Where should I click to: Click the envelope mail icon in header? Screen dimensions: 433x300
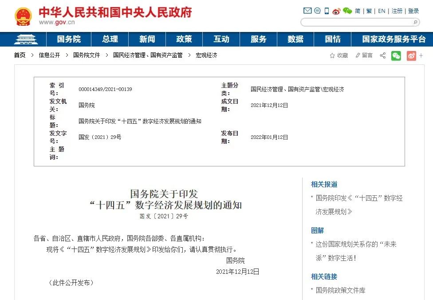(307, 11)
